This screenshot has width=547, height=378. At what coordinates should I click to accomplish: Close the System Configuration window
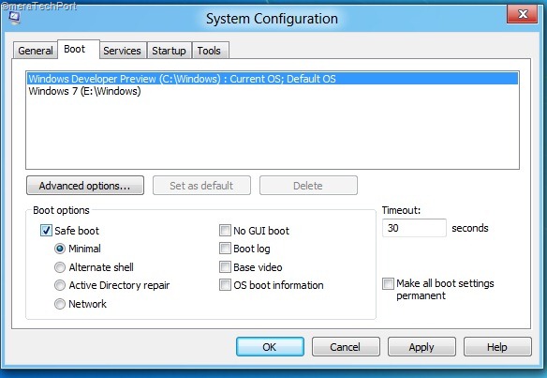[x=522, y=14]
